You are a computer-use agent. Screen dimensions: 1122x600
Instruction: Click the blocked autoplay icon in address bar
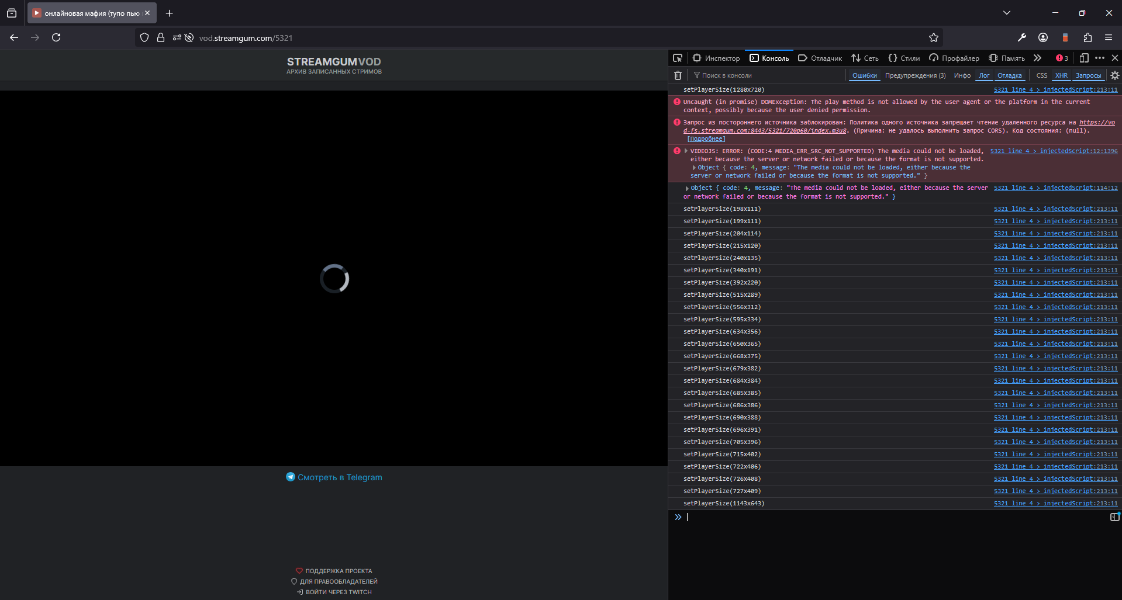pos(189,38)
